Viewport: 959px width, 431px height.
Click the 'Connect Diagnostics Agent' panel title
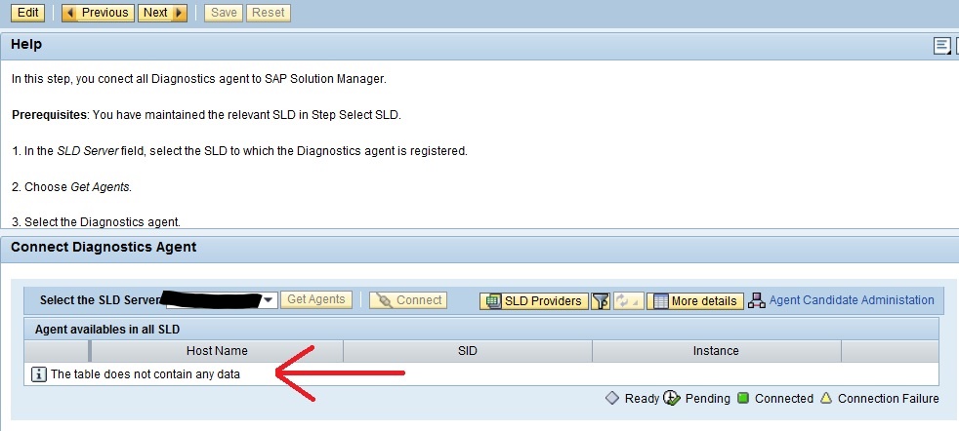click(104, 247)
